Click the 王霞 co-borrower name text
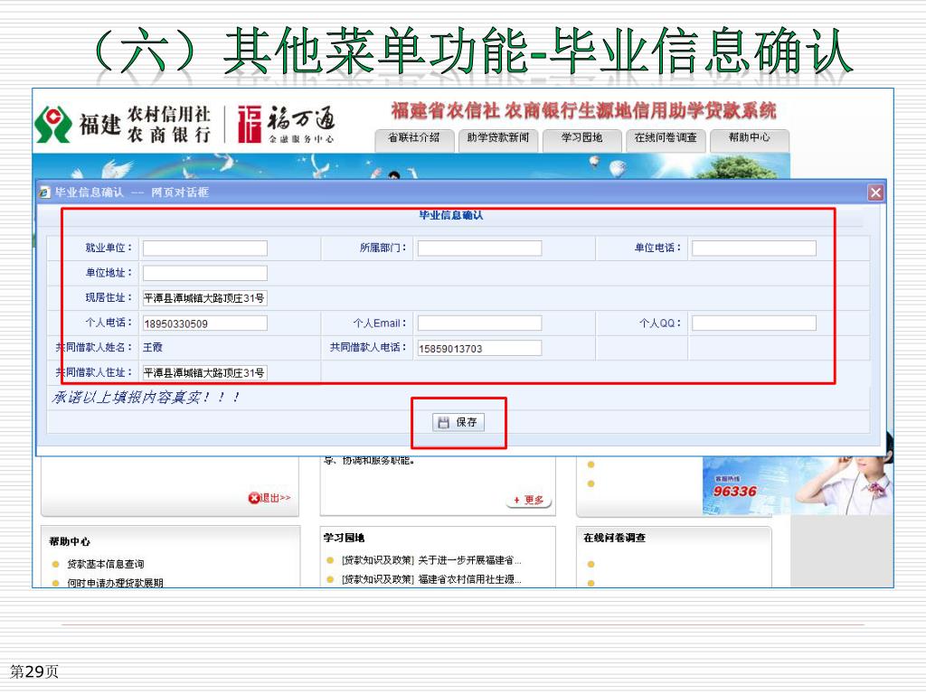926x694 pixels. coord(153,348)
